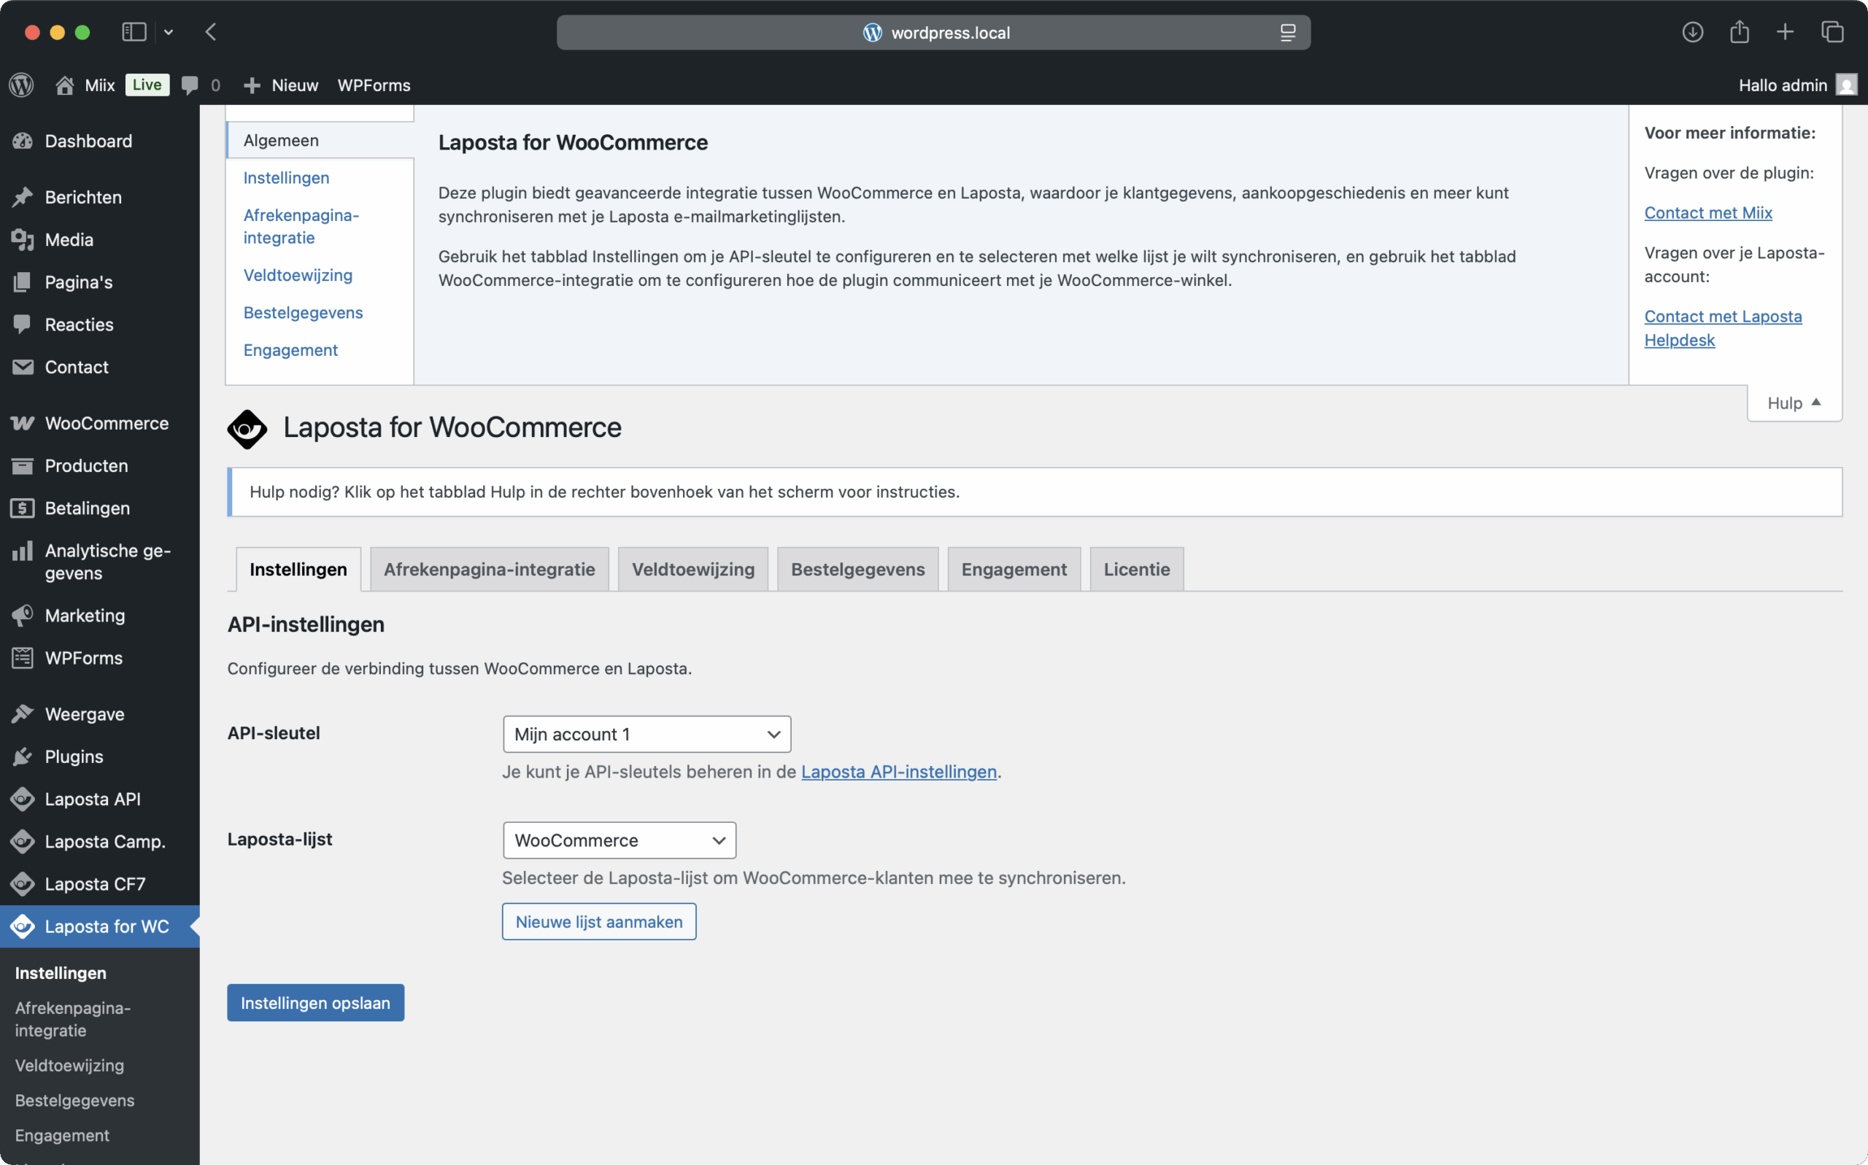Image resolution: width=1868 pixels, height=1165 pixels.
Task: Open the comments bubble icon in admin bar
Action: click(x=190, y=85)
